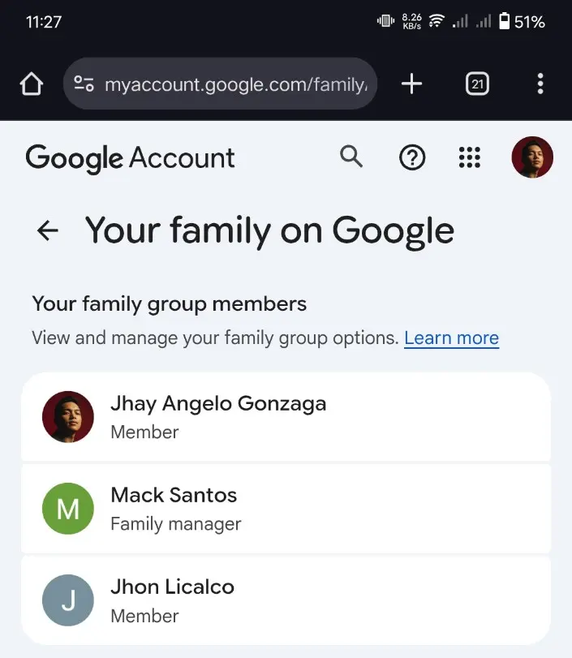Open profile picture account menu
This screenshot has width=572, height=658.
[x=532, y=157]
